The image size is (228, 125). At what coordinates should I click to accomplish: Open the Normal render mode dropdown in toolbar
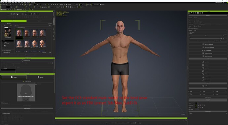click(x=72, y=5)
